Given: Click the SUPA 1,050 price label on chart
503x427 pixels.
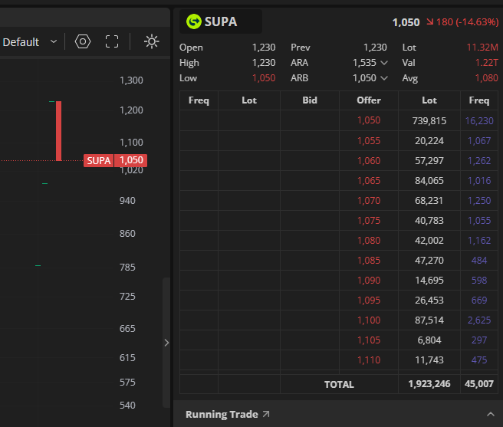Looking at the screenshot, I should (x=116, y=160).
